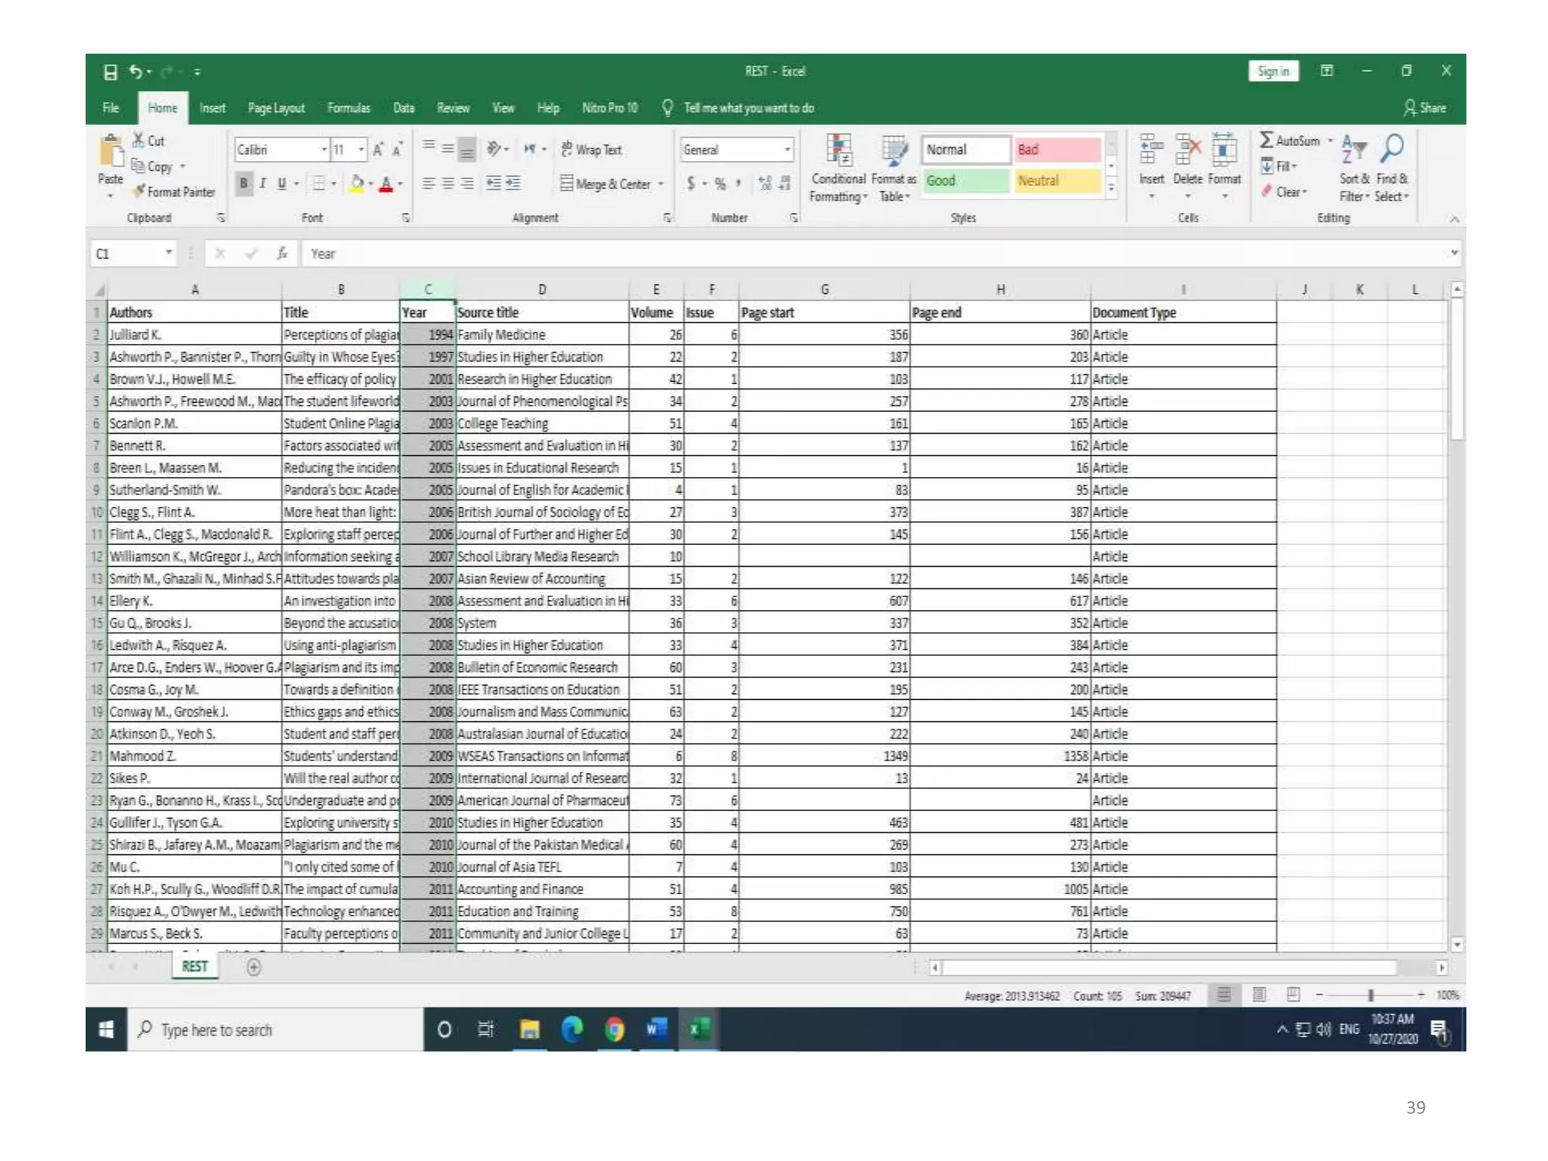Click the Wrap Text icon
This screenshot has width=1548, height=1161.
[x=567, y=150]
